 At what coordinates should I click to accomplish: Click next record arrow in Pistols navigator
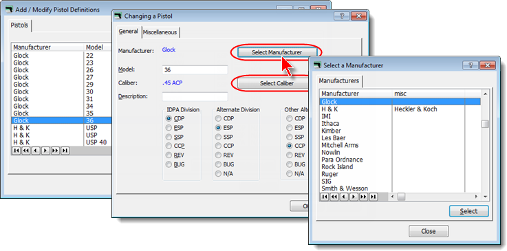45,151
